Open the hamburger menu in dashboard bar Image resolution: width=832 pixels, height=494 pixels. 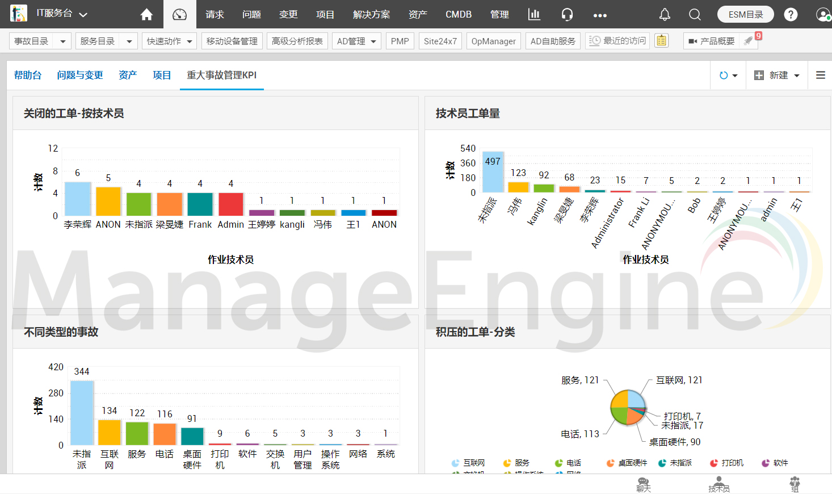[x=821, y=75]
